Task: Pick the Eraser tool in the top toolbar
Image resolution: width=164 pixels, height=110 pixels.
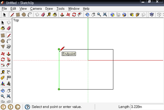Action: (43, 15)
